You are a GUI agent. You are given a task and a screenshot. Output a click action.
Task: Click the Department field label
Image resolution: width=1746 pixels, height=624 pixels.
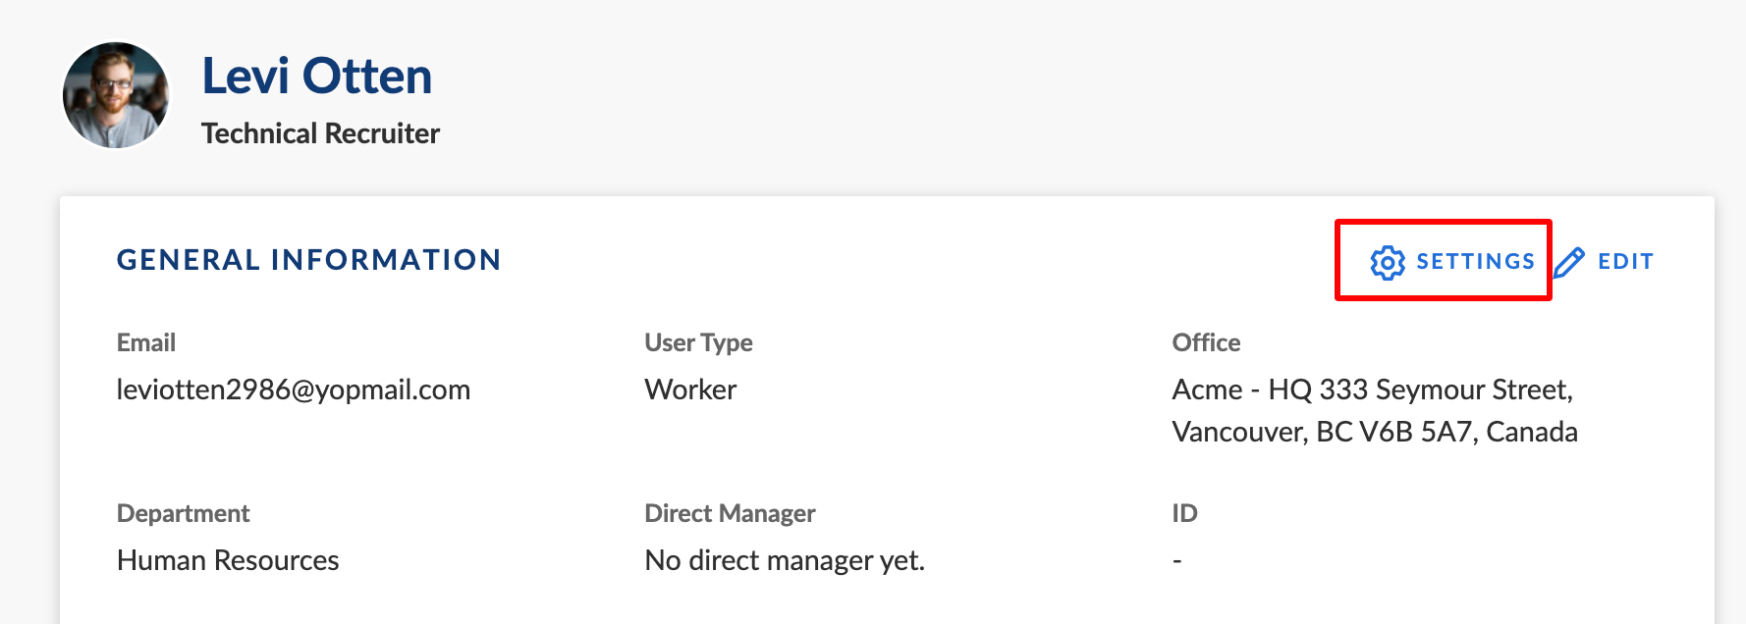(183, 513)
